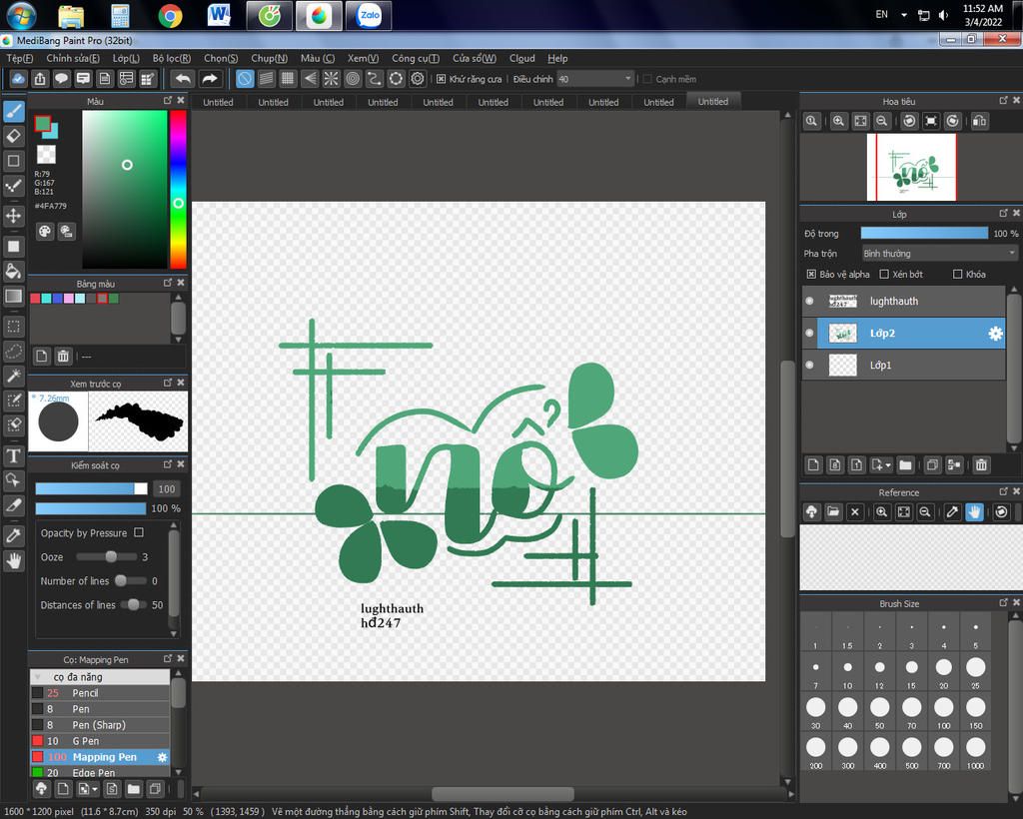Image resolution: width=1023 pixels, height=819 pixels.
Task: Select the Magic Wand tool
Action: click(14, 376)
